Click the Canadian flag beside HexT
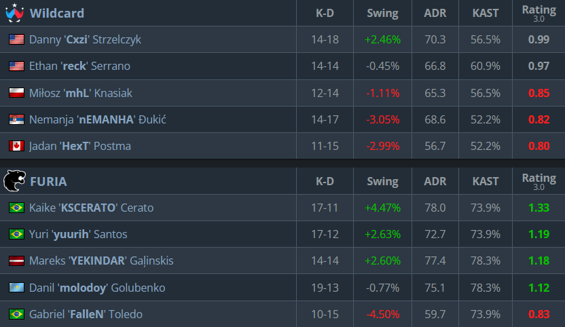Screen dimensions: 565x327 16,146
